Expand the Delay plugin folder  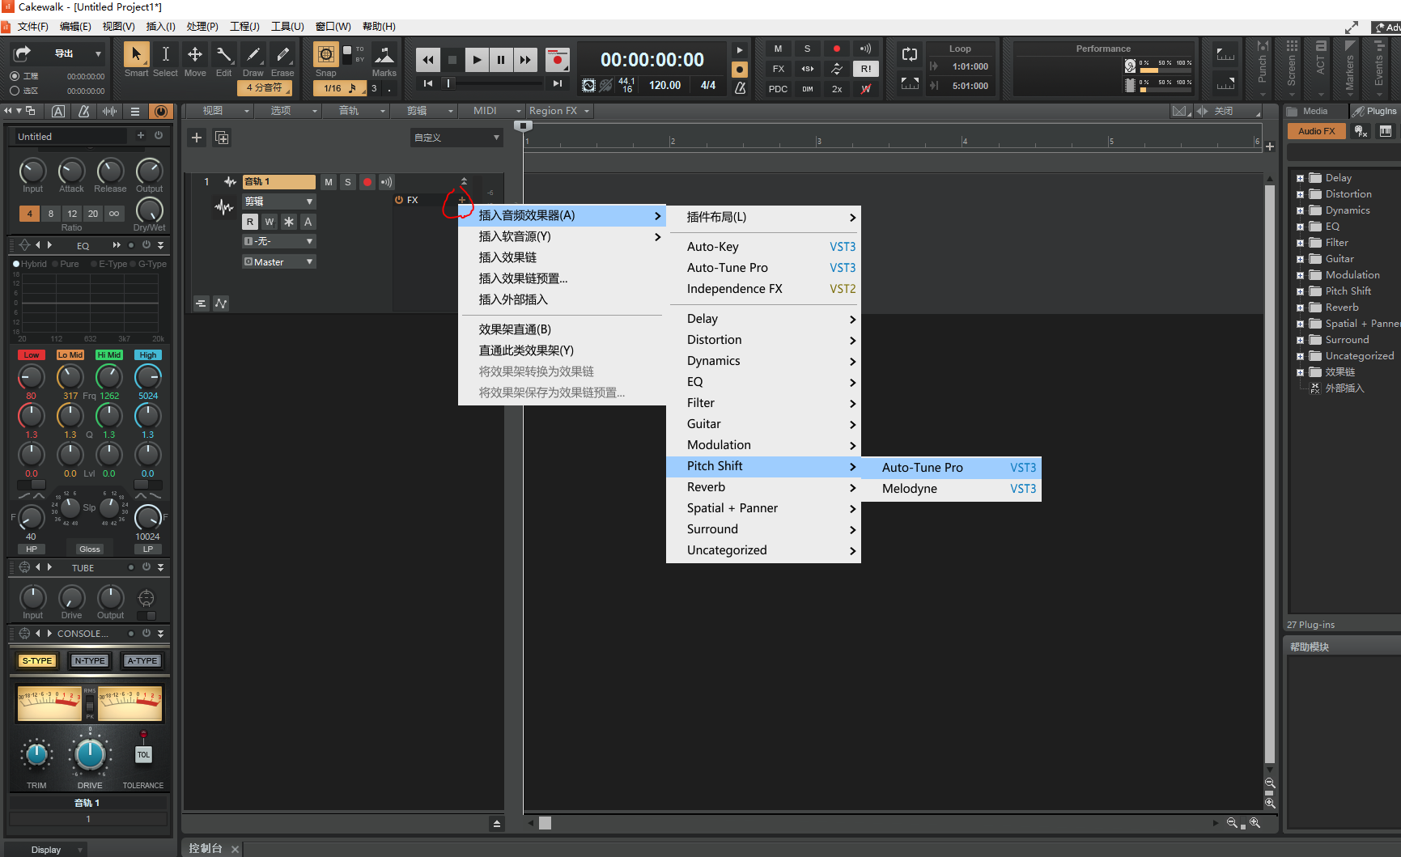(1301, 178)
